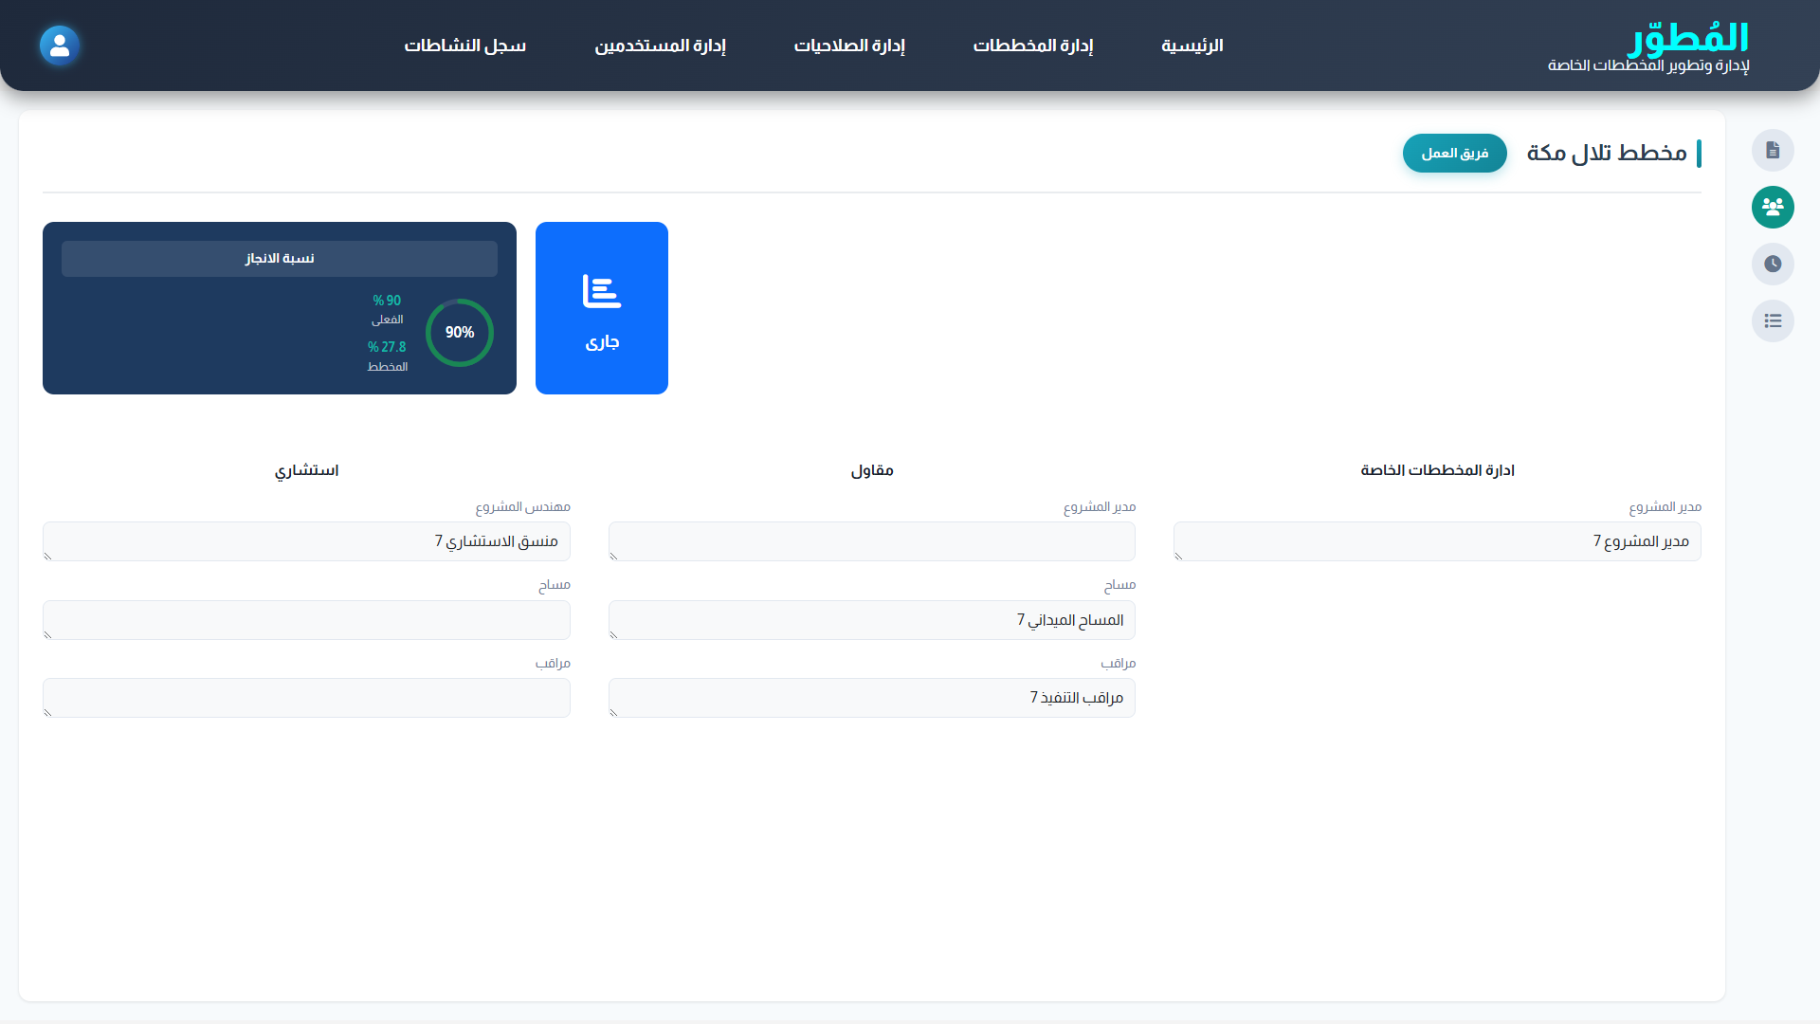
Task: Click the فريق العمل badge button
Action: click(1455, 153)
